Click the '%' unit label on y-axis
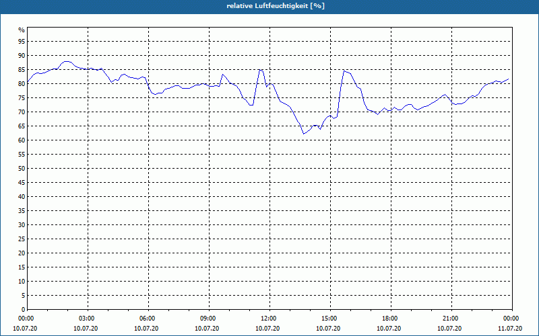Image resolution: width=539 pixels, height=336 pixels. (22, 30)
